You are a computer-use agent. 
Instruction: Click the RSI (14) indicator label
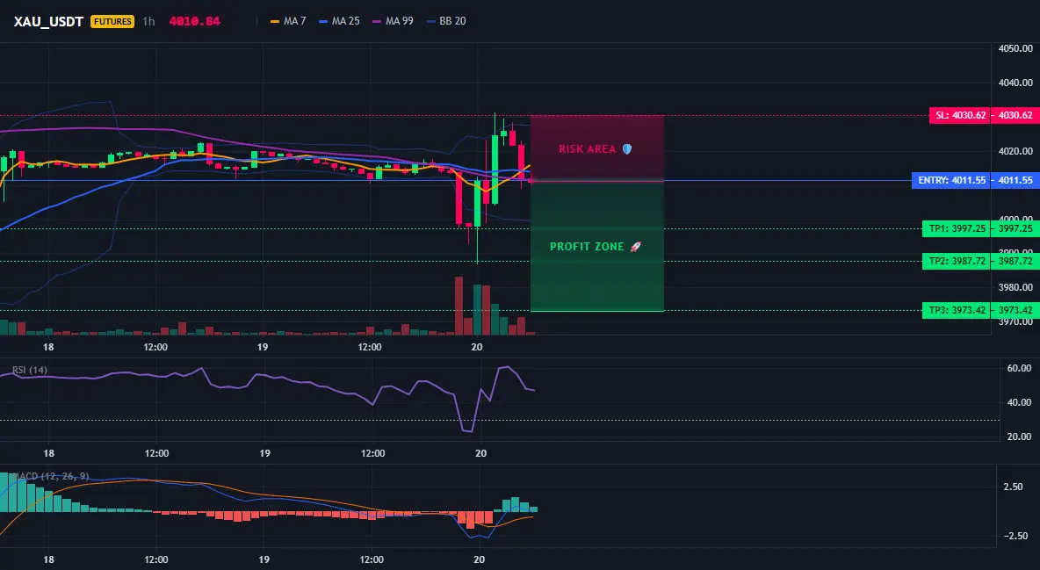click(30, 370)
